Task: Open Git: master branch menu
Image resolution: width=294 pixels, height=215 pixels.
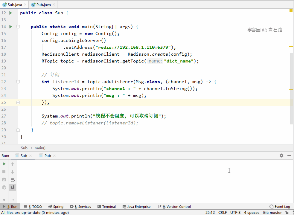Action: (272, 213)
